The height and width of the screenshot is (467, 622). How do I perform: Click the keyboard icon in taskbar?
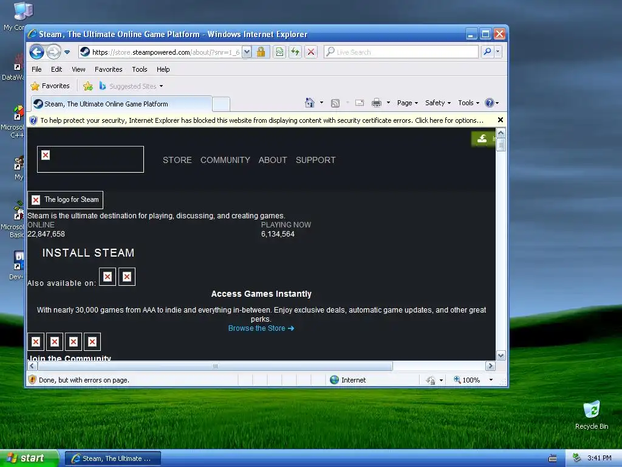[553, 458]
